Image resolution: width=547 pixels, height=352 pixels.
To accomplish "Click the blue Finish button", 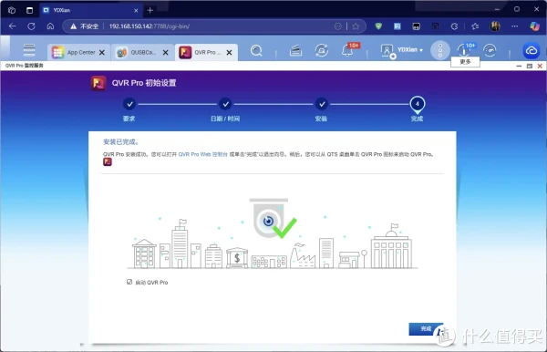I will coord(426,328).
